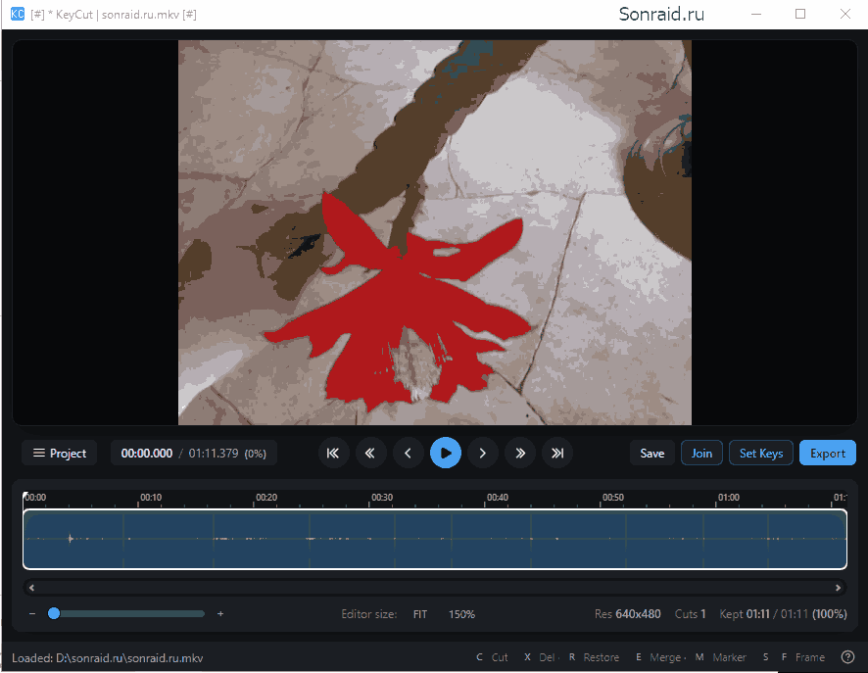This screenshot has width=868, height=673.
Task: Click the Cut shortcut hint
Action: pyautogui.click(x=492, y=657)
